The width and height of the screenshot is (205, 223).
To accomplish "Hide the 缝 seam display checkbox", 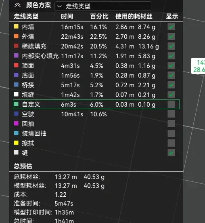I will coord(171,153).
